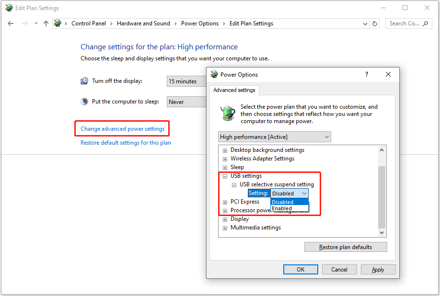This screenshot has width=440, height=296.
Task: Select Enabled in the setting dropdown list
Action: [x=282, y=208]
